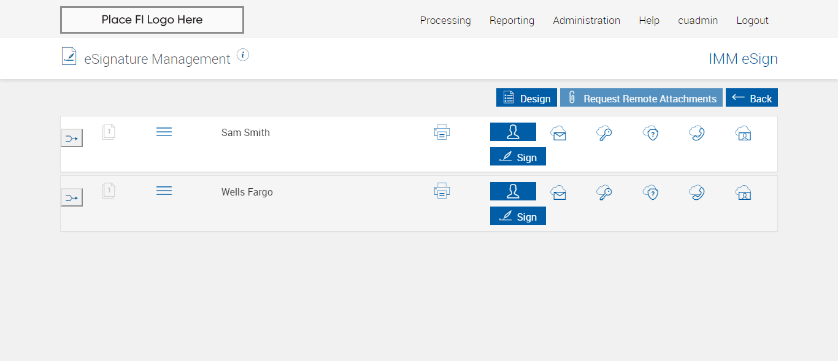Click the Sign button for Sam Smith
This screenshot has width=838, height=361.
tap(518, 157)
